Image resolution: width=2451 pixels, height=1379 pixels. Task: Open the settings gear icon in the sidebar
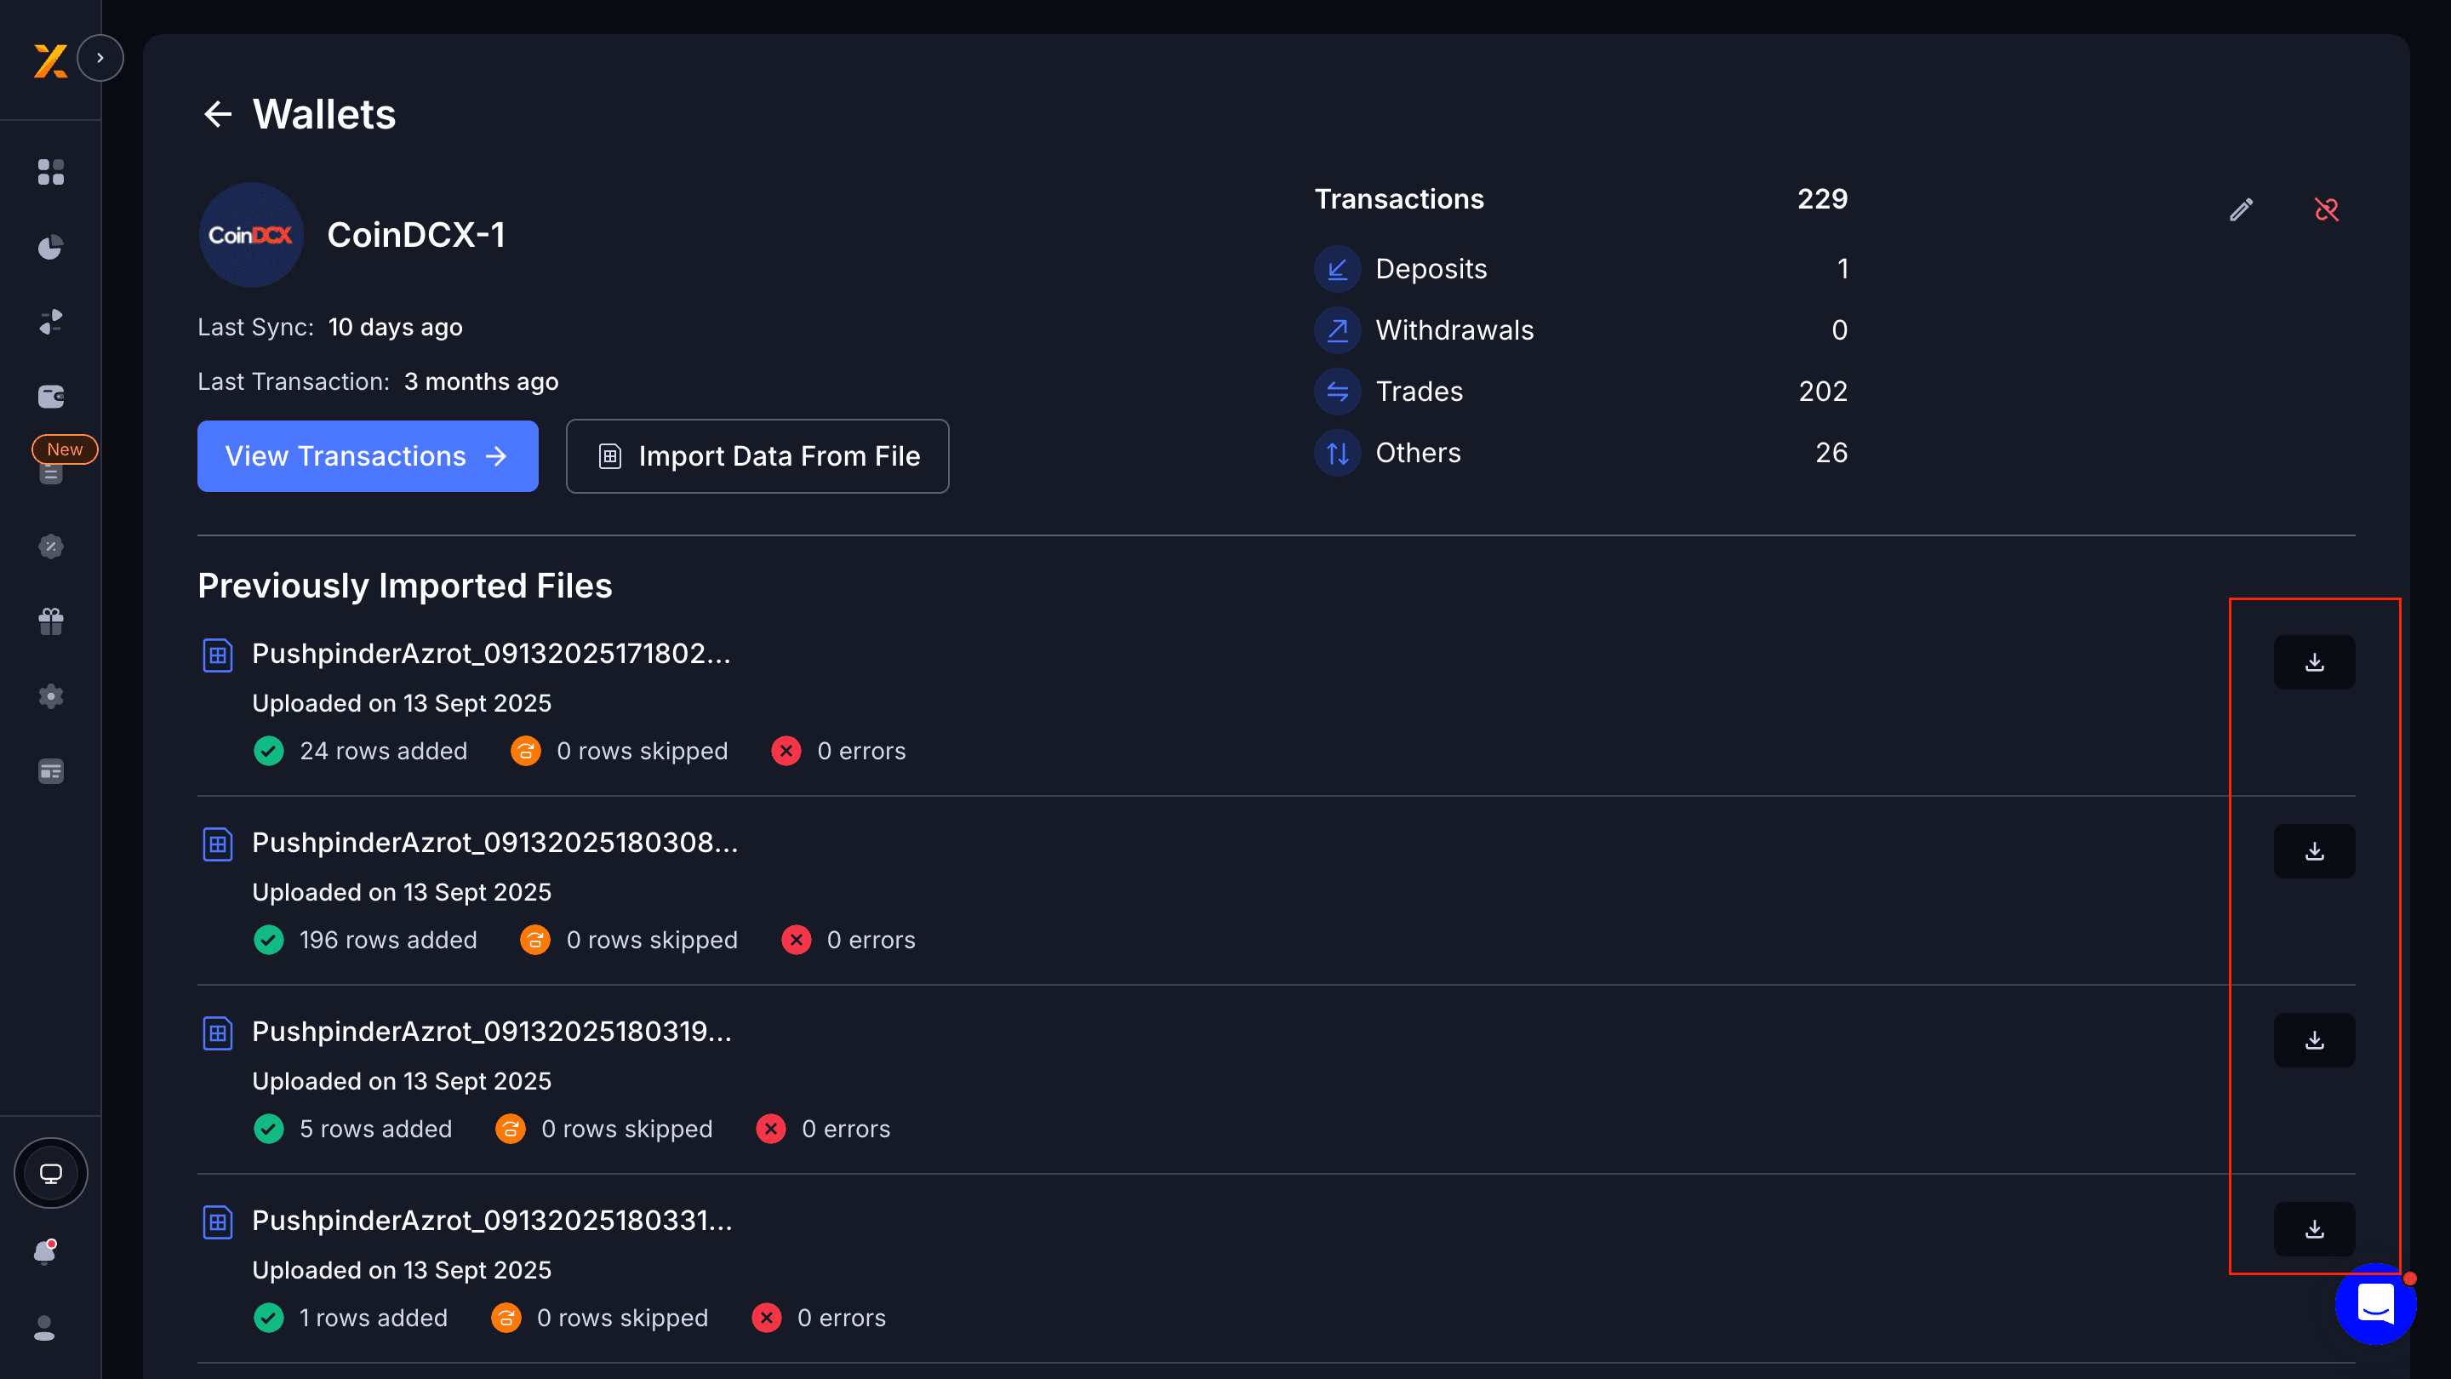pos(50,695)
